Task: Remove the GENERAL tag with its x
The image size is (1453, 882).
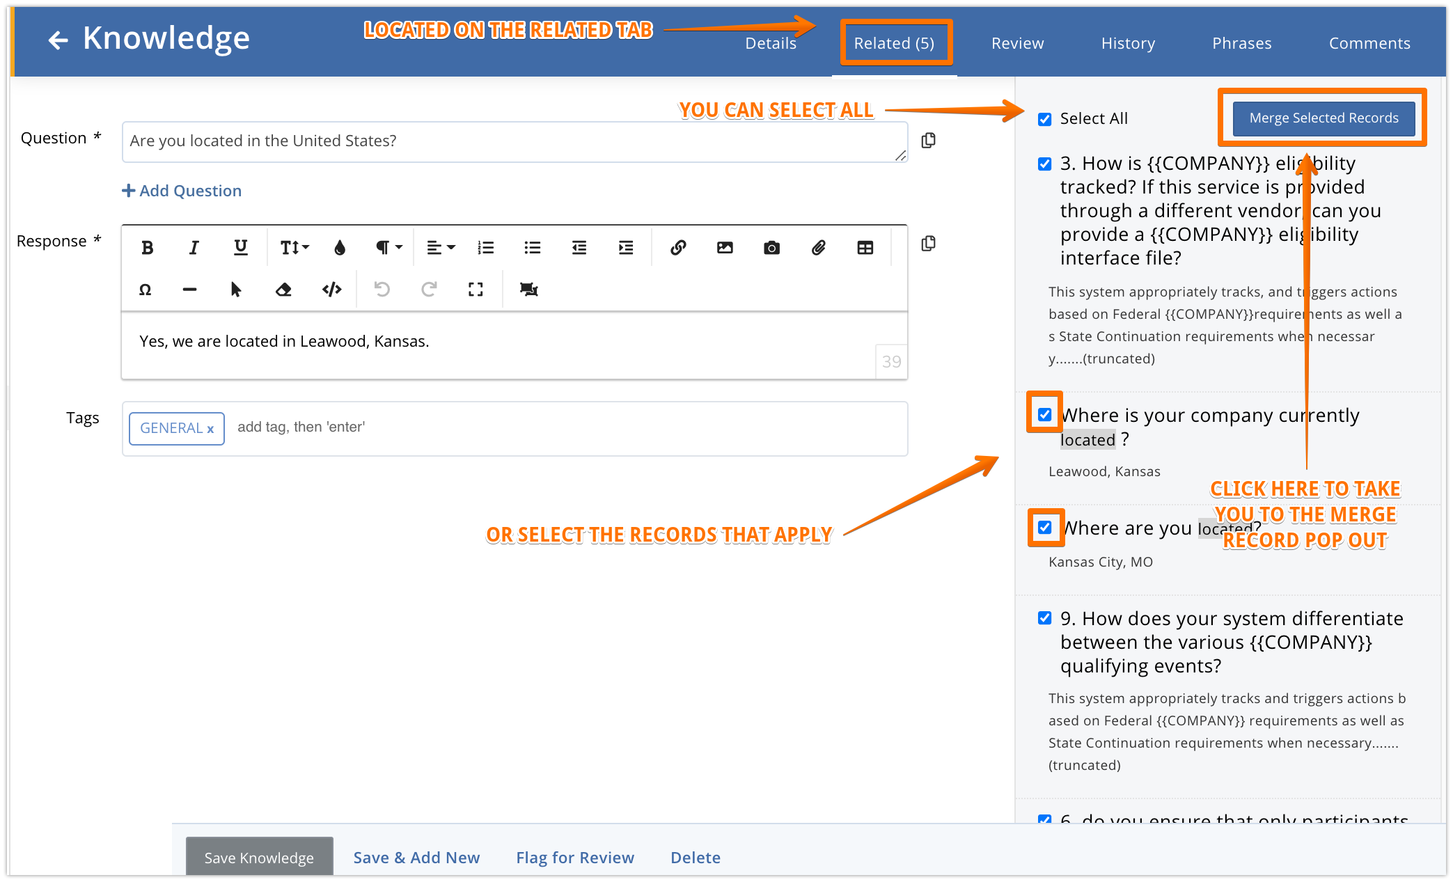Action: pyautogui.click(x=210, y=430)
